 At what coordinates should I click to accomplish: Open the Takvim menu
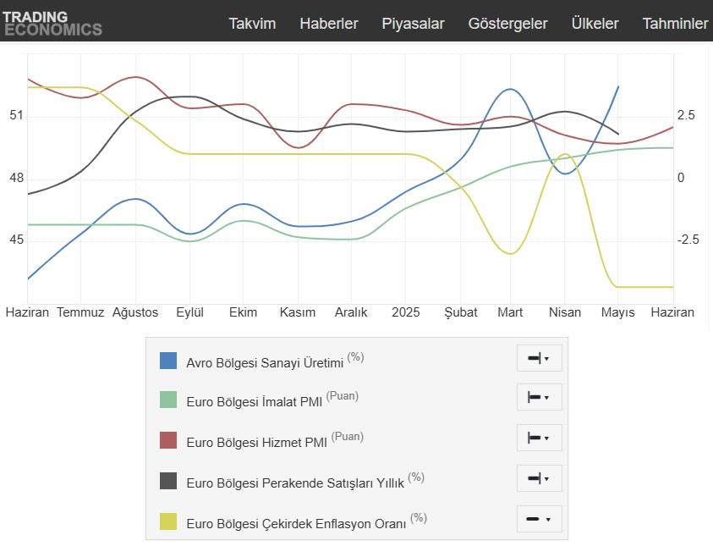click(252, 24)
